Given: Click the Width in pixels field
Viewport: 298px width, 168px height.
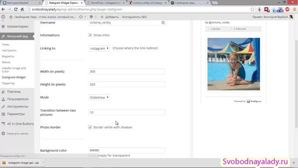Looking at the screenshot, I should (x=127, y=71).
